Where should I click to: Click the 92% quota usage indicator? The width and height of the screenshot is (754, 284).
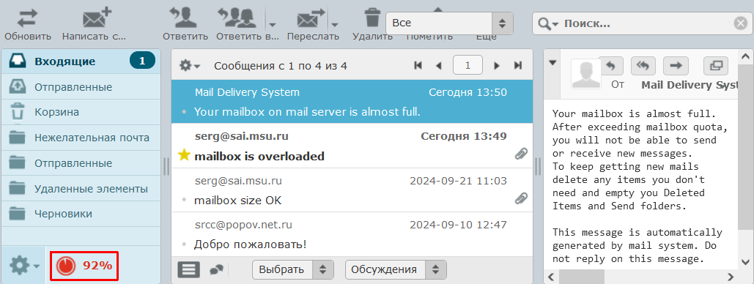(84, 265)
